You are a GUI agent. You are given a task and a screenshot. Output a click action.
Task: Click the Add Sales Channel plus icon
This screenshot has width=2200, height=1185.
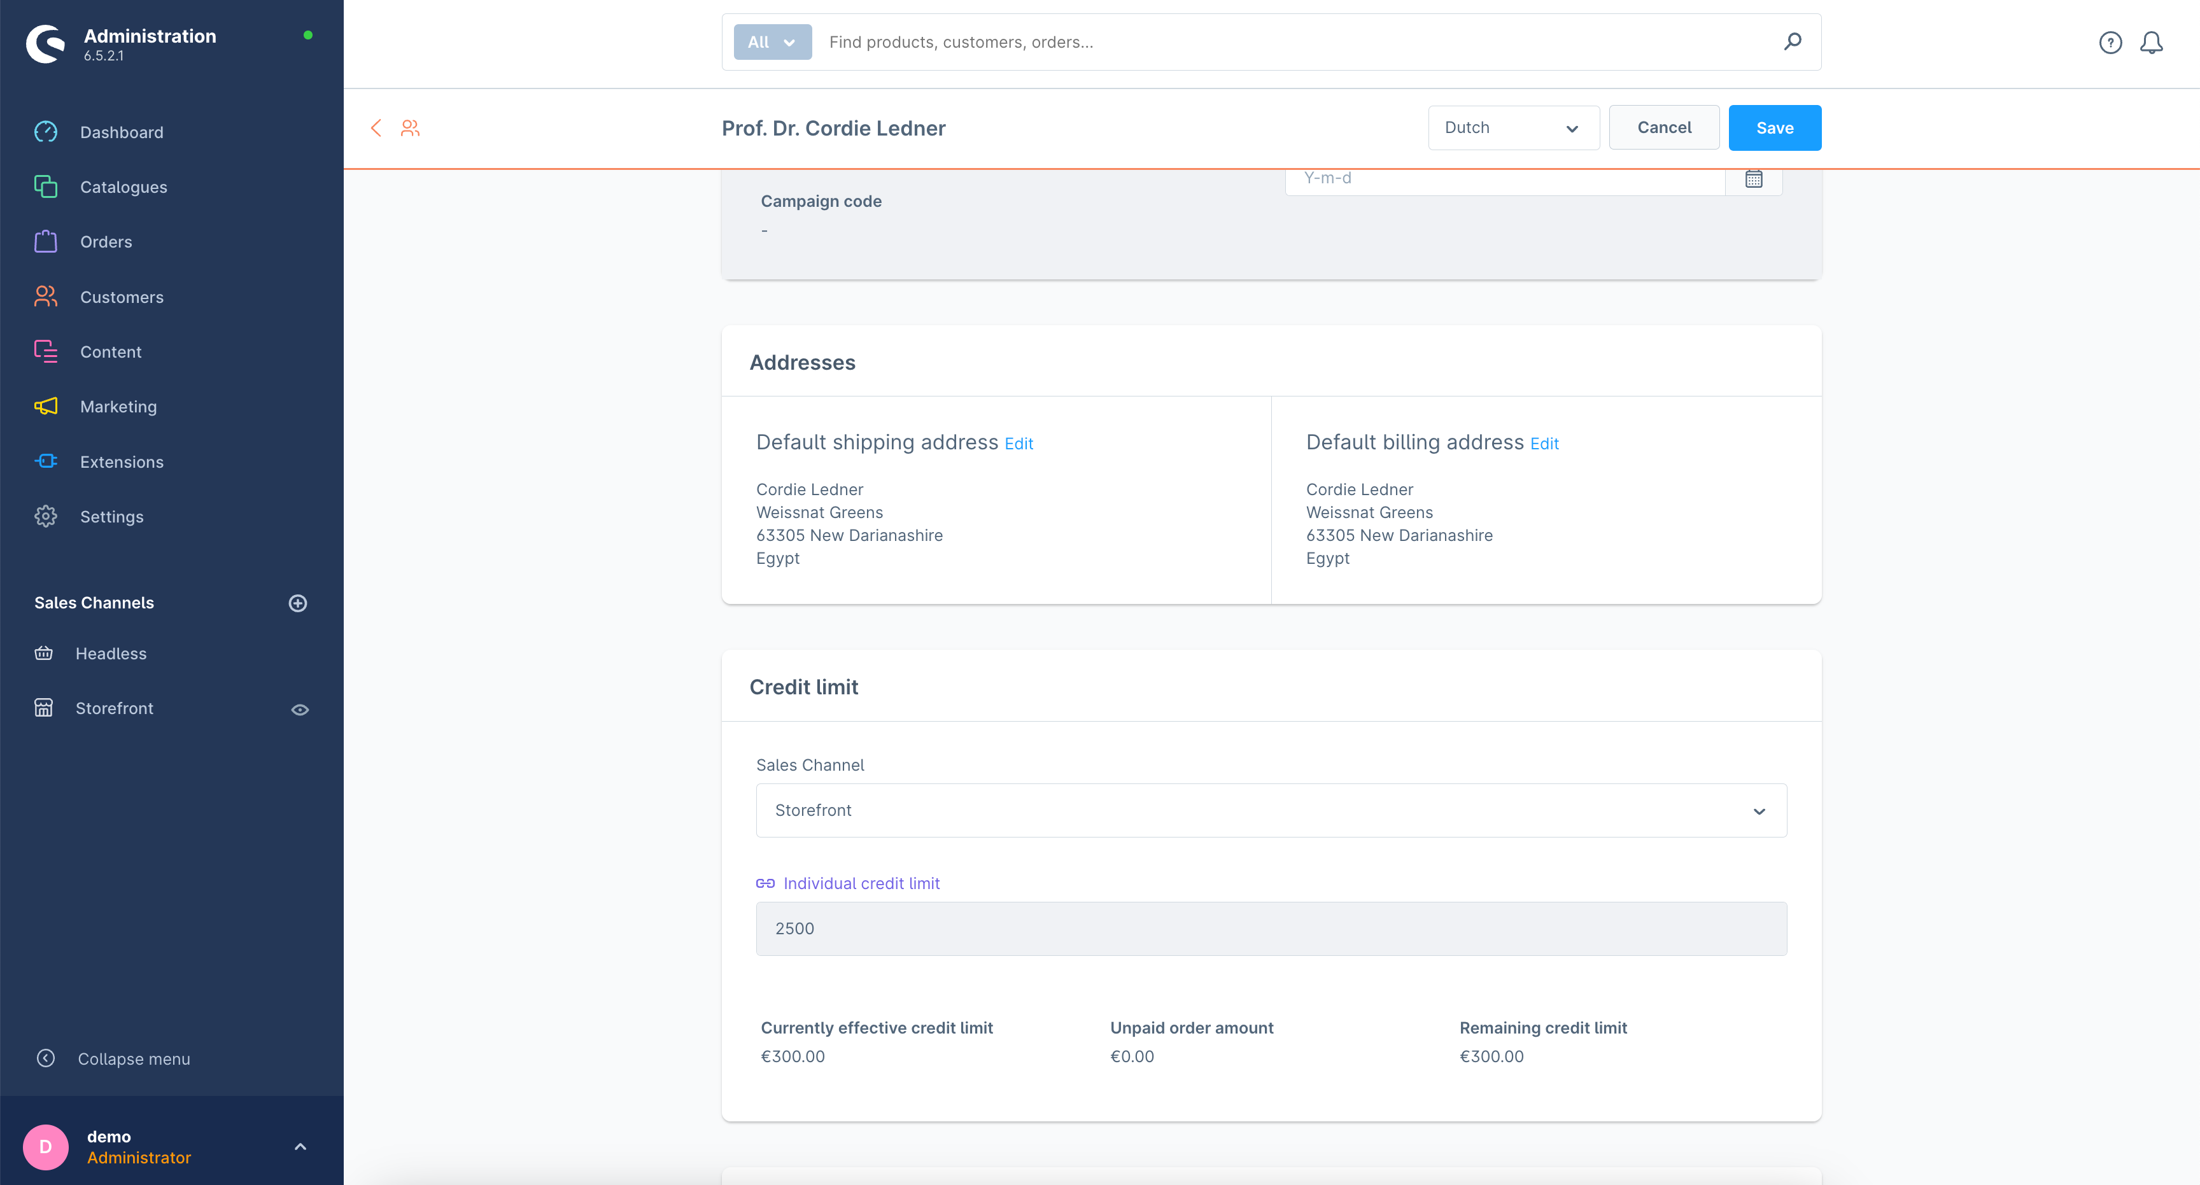tap(299, 603)
